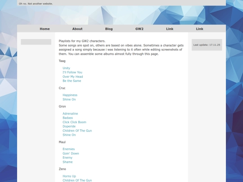Image resolution: width=243 pixels, height=182 pixels.
Task: Open the 'Enemy' song link
Action: (x=67, y=158)
